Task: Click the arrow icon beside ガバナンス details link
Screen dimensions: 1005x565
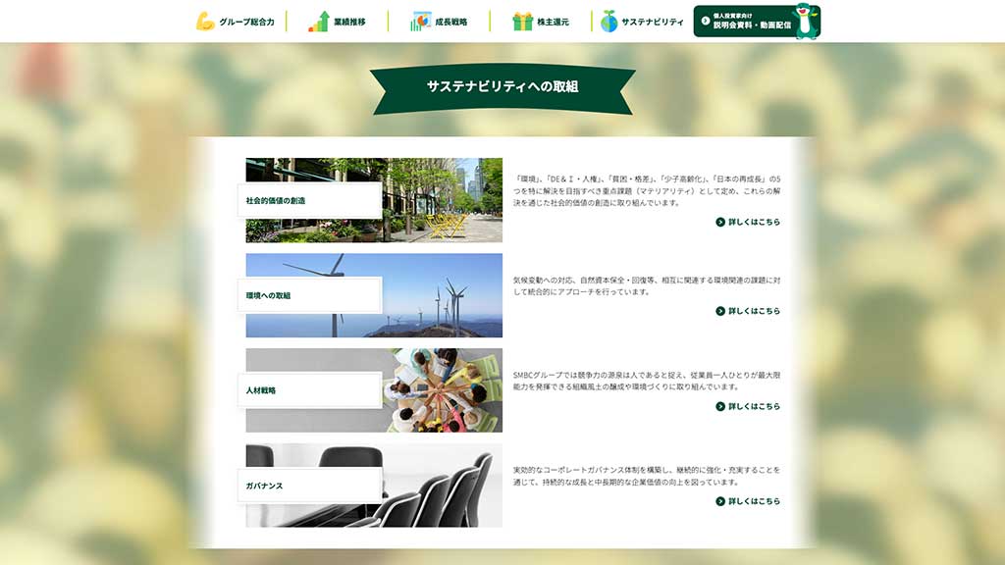Action: 720,501
